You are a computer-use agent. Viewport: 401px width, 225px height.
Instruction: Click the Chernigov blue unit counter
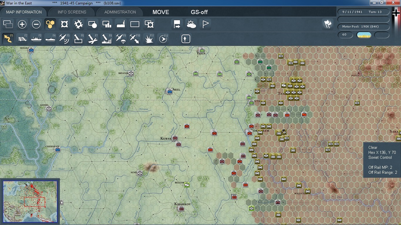[x=58, y=150]
